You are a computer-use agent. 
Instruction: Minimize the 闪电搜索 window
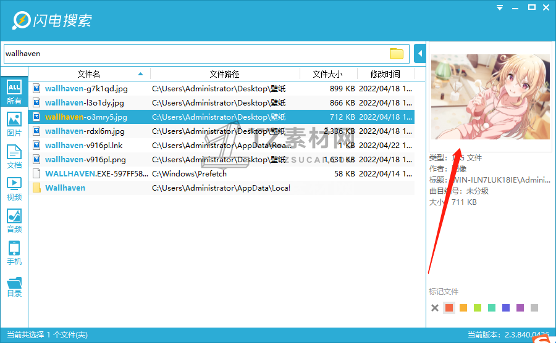pos(515,7)
